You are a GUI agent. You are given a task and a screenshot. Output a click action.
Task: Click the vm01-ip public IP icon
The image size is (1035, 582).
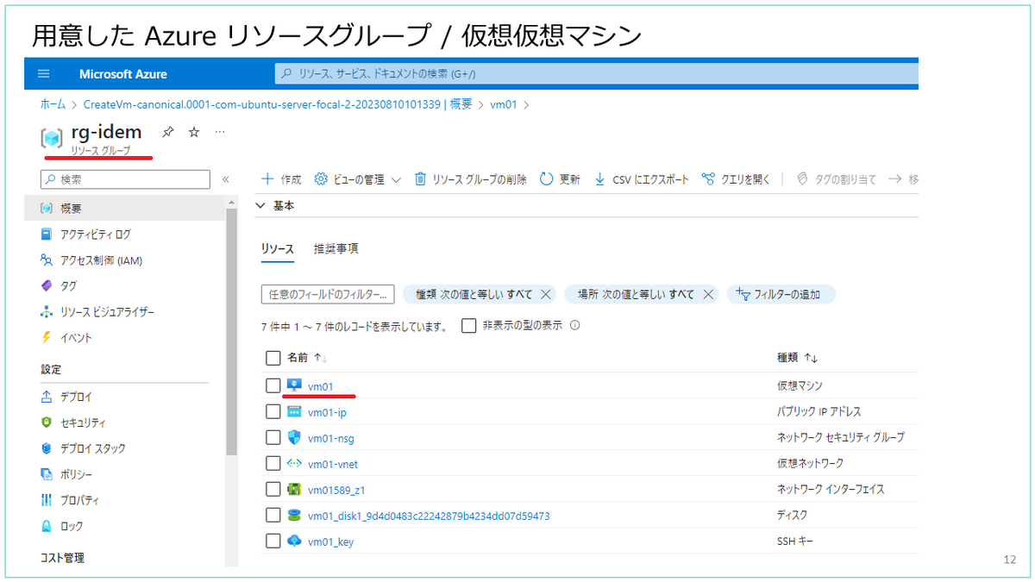click(x=295, y=412)
